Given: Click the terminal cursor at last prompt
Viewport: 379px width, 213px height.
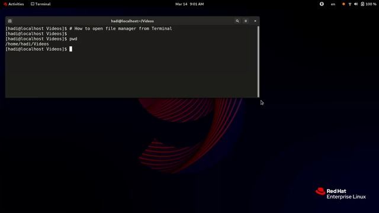Looking at the screenshot, I should [71, 49].
